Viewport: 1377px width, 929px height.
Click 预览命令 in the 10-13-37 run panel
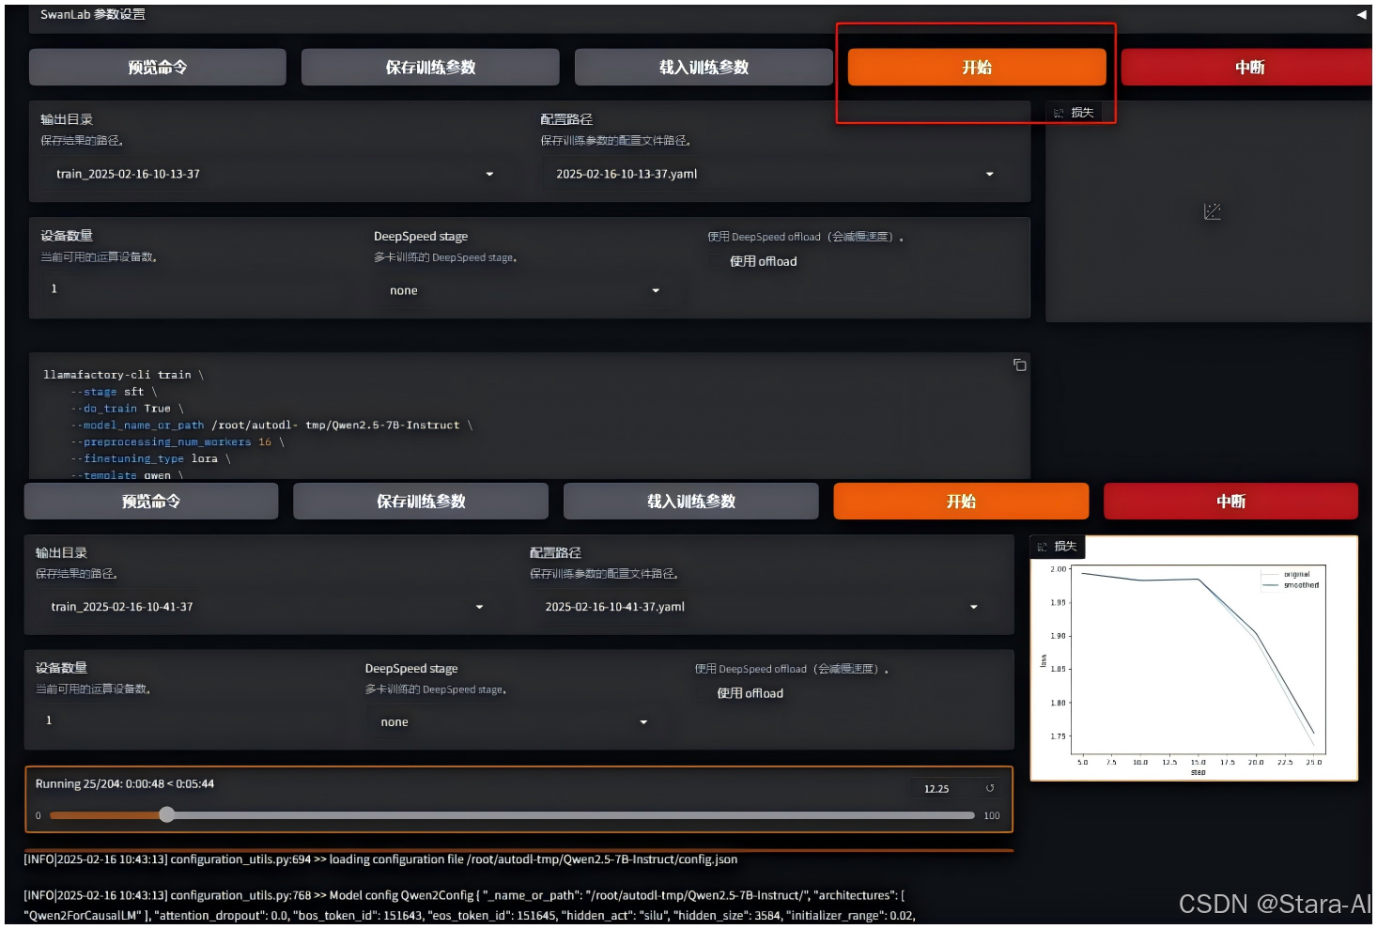tap(158, 68)
